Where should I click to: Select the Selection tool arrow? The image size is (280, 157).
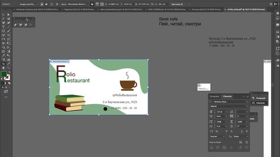pyautogui.click(x=3, y=14)
